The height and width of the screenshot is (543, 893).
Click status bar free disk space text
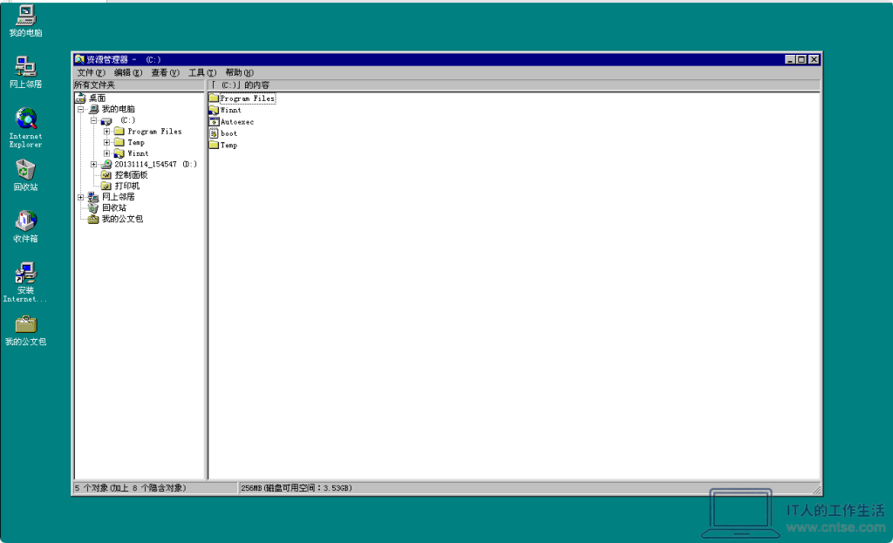297,488
